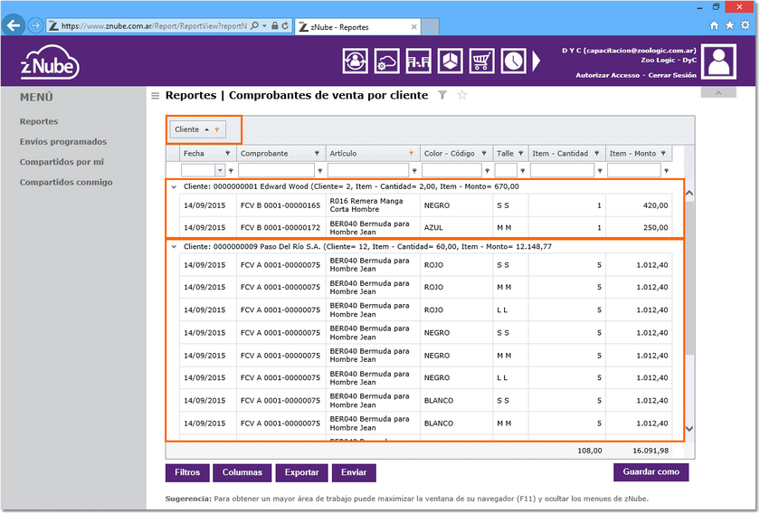This screenshot has height=514, width=760.
Task: Open filter for Fecha column header
Action: click(227, 153)
